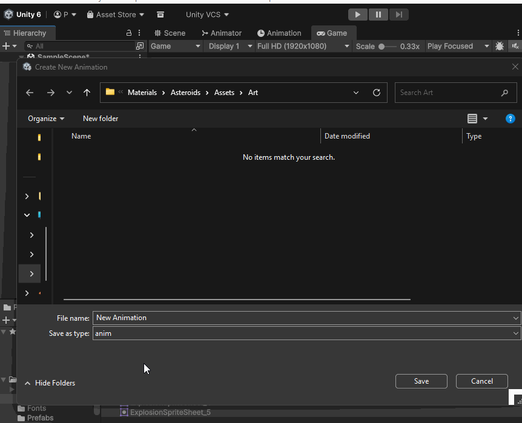Go forward with the dialog's forward arrow
Image resolution: width=522 pixels, height=423 pixels.
coord(51,93)
